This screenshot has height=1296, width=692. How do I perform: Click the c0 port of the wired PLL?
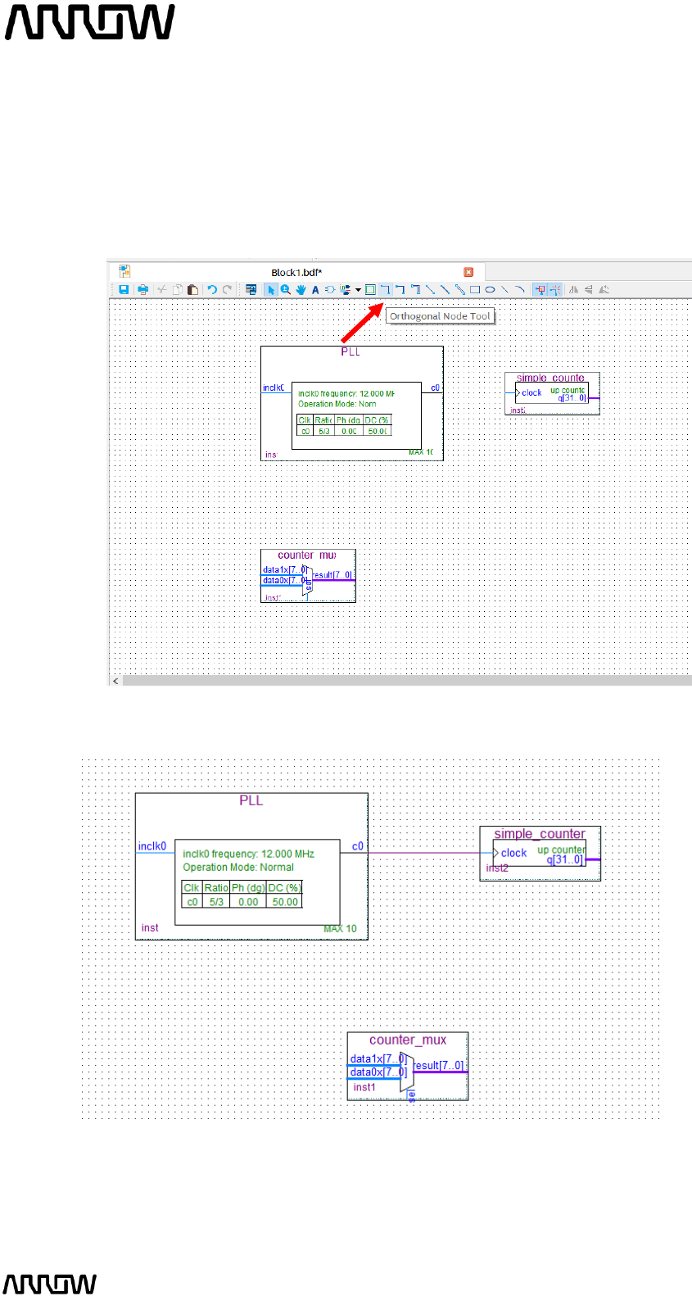pos(358,846)
